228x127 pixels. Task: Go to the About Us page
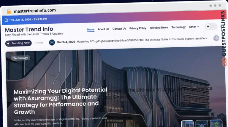pos(103,29)
